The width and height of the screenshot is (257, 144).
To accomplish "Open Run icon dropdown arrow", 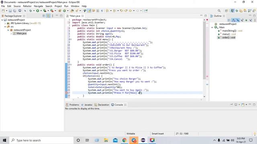I will [x=41, y=11].
